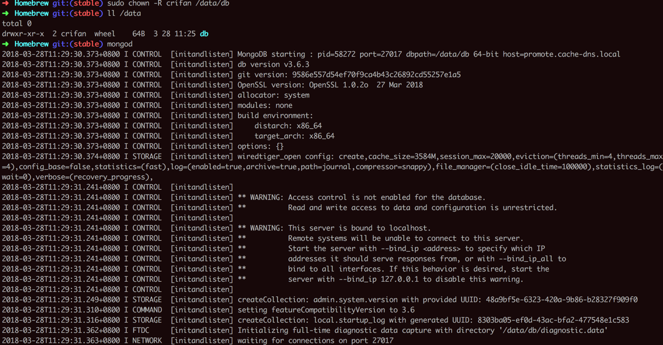
Task: Click the timestamp '2018-03-28T11:29:30.374+0800'
Action: click(61, 157)
